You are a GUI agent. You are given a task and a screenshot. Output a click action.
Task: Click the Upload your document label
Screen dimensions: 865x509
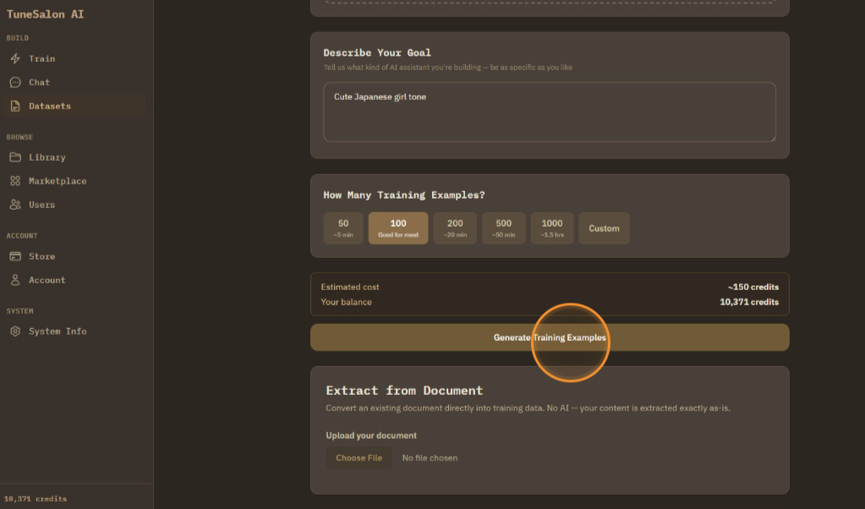tap(371, 435)
